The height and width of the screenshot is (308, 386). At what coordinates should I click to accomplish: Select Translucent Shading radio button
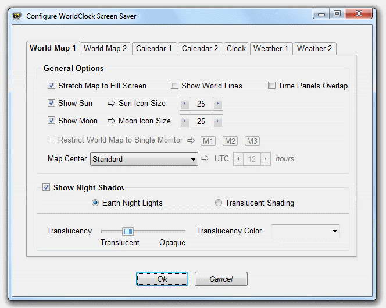[x=219, y=203]
